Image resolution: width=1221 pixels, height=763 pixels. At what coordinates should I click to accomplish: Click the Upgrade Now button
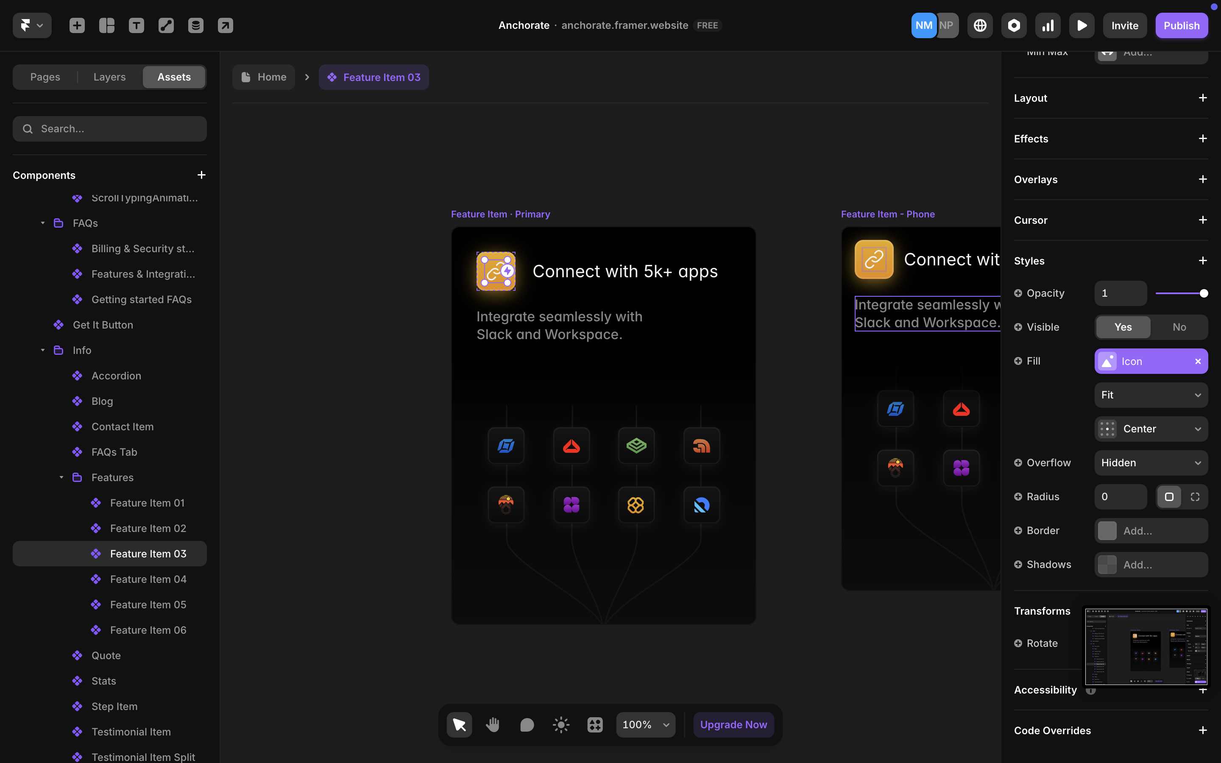[x=733, y=725]
